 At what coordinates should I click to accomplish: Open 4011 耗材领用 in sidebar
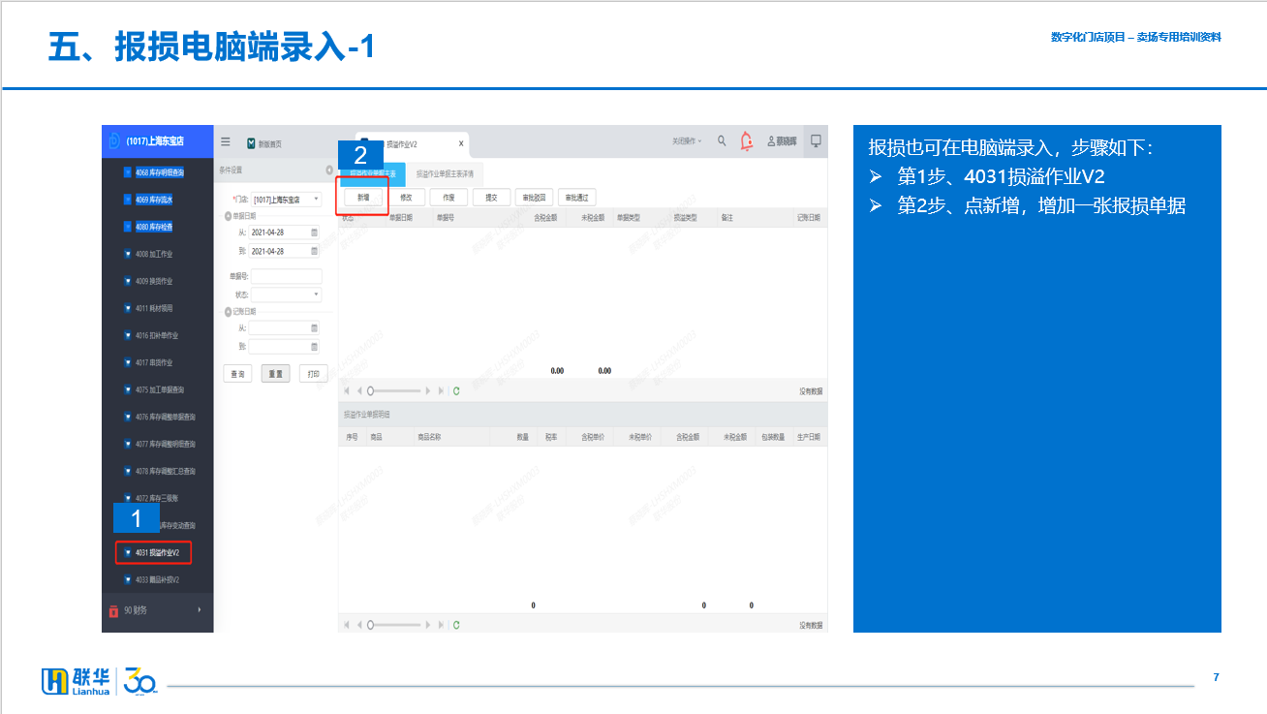point(155,308)
